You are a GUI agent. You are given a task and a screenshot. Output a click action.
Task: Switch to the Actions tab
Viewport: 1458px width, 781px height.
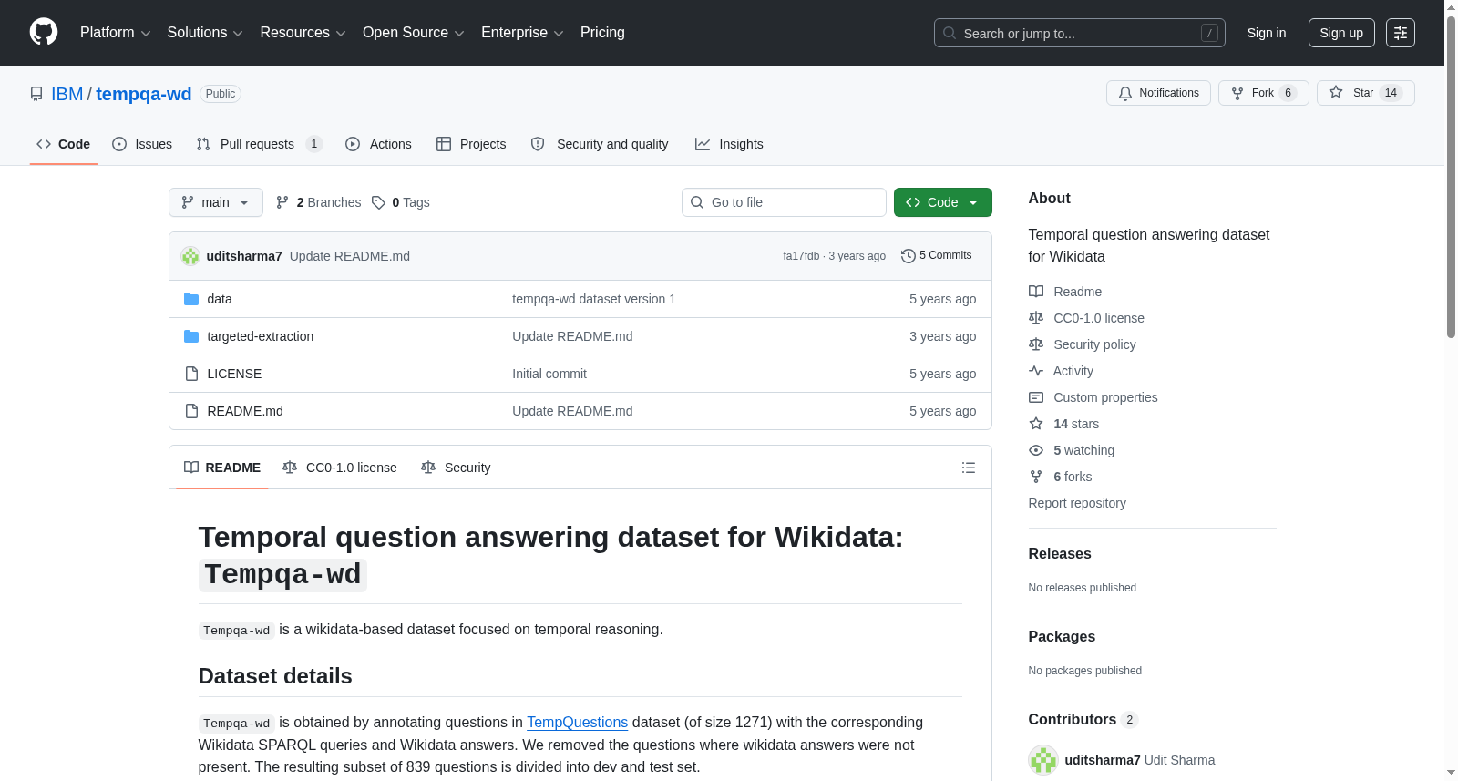tap(378, 144)
